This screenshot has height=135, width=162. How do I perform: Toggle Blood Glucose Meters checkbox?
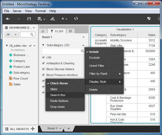point(43,69)
